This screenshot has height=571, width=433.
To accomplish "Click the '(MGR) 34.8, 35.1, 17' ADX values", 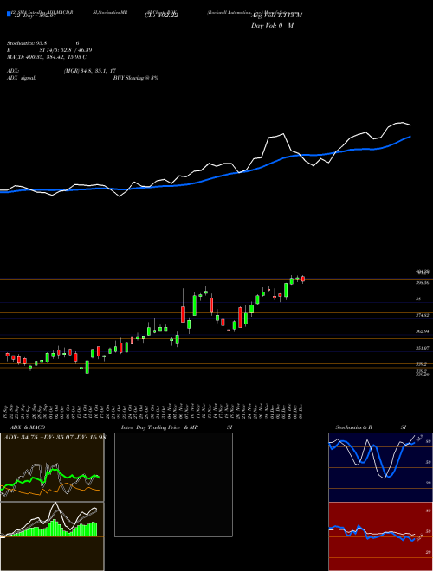I will coord(90,71).
